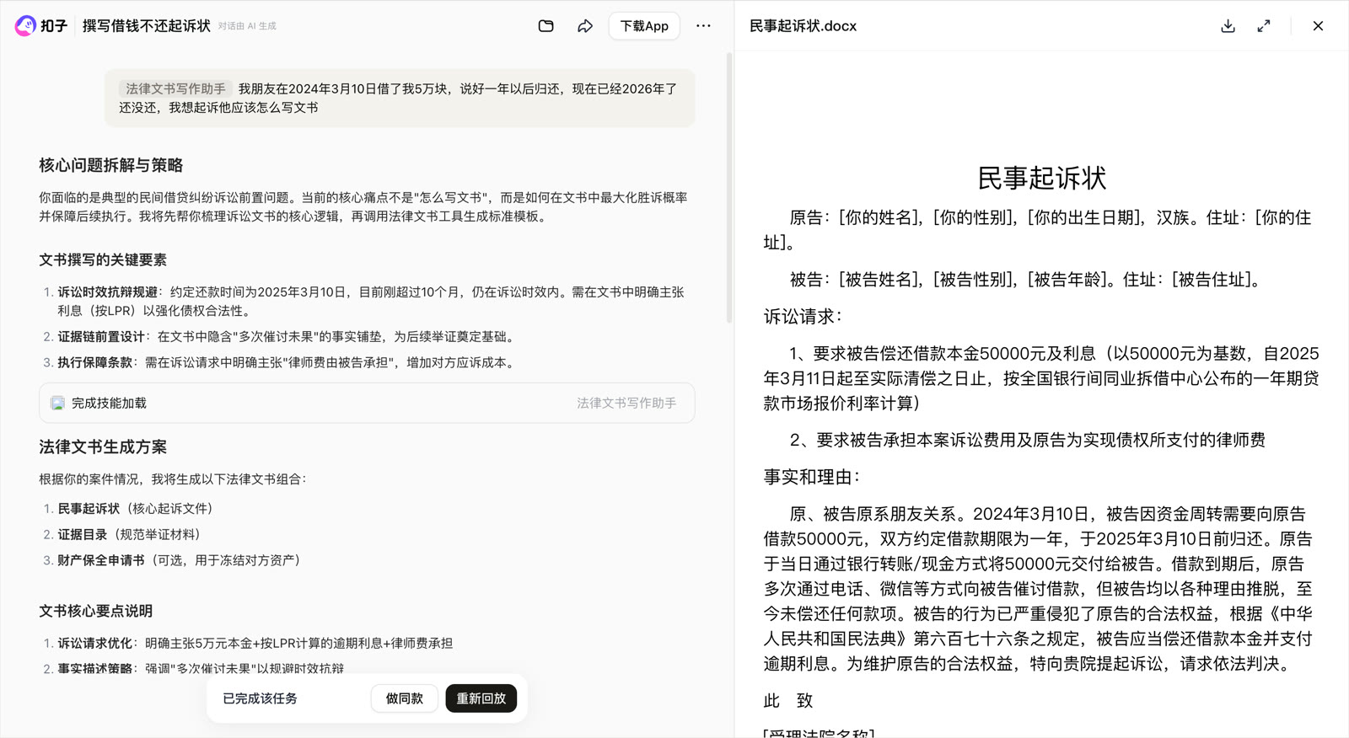This screenshot has width=1349, height=738.
Task: Click the 事实描述策略 list item
Action: tap(201, 668)
